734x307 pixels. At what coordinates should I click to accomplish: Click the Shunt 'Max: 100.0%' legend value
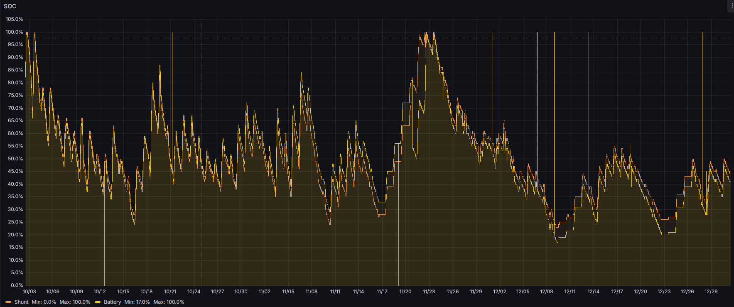click(75, 302)
